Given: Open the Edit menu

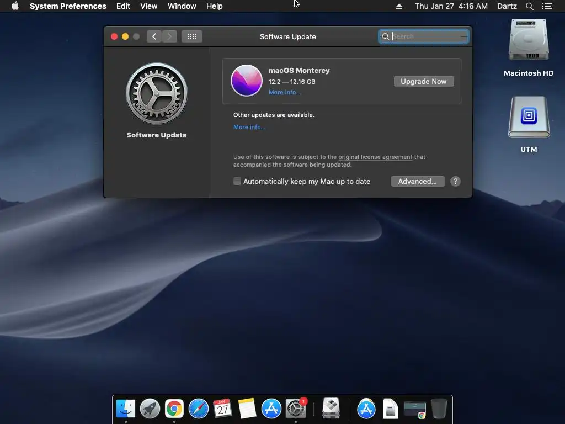Looking at the screenshot, I should tap(123, 6).
